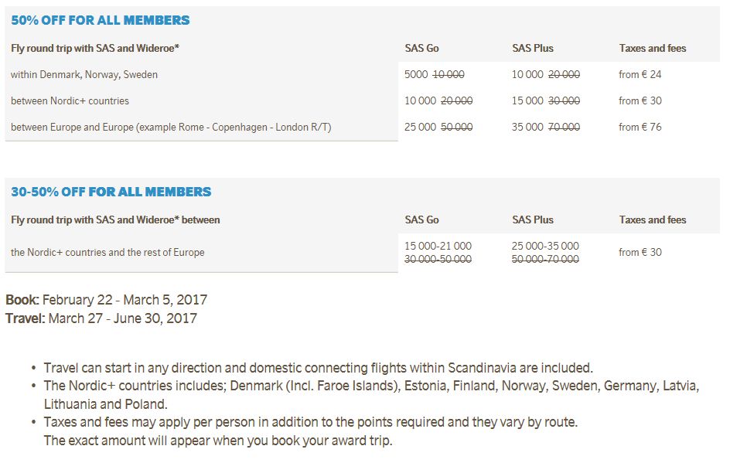Click the '50% OFF FOR ALL MEMBERS' heading
Image resolution: width=730 pixels, height=463 pixels.
pos(100,20)
